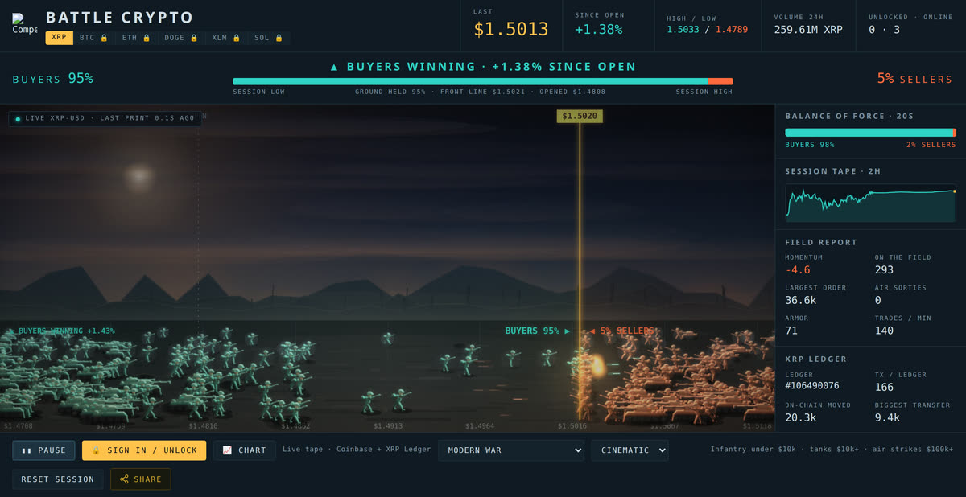Click the High / Low price values
The width and height of the screenshot is (966, 497).
point(707,30)
